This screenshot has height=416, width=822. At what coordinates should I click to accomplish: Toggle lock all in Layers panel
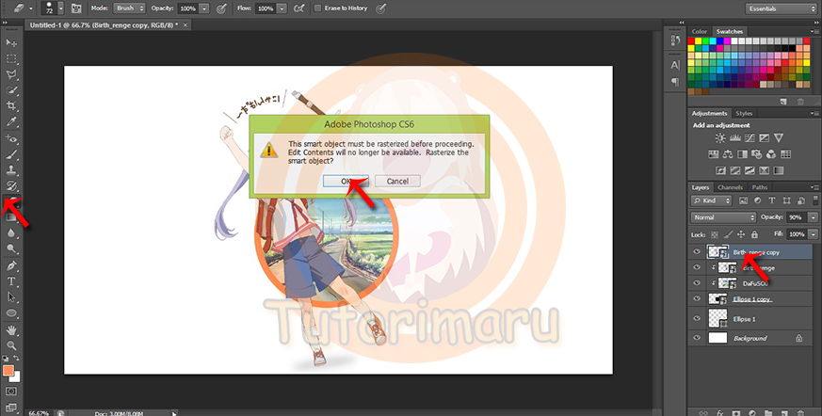point(754,234)
